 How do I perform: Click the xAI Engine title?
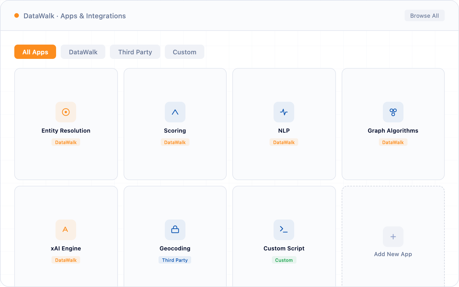click(66, 248)
